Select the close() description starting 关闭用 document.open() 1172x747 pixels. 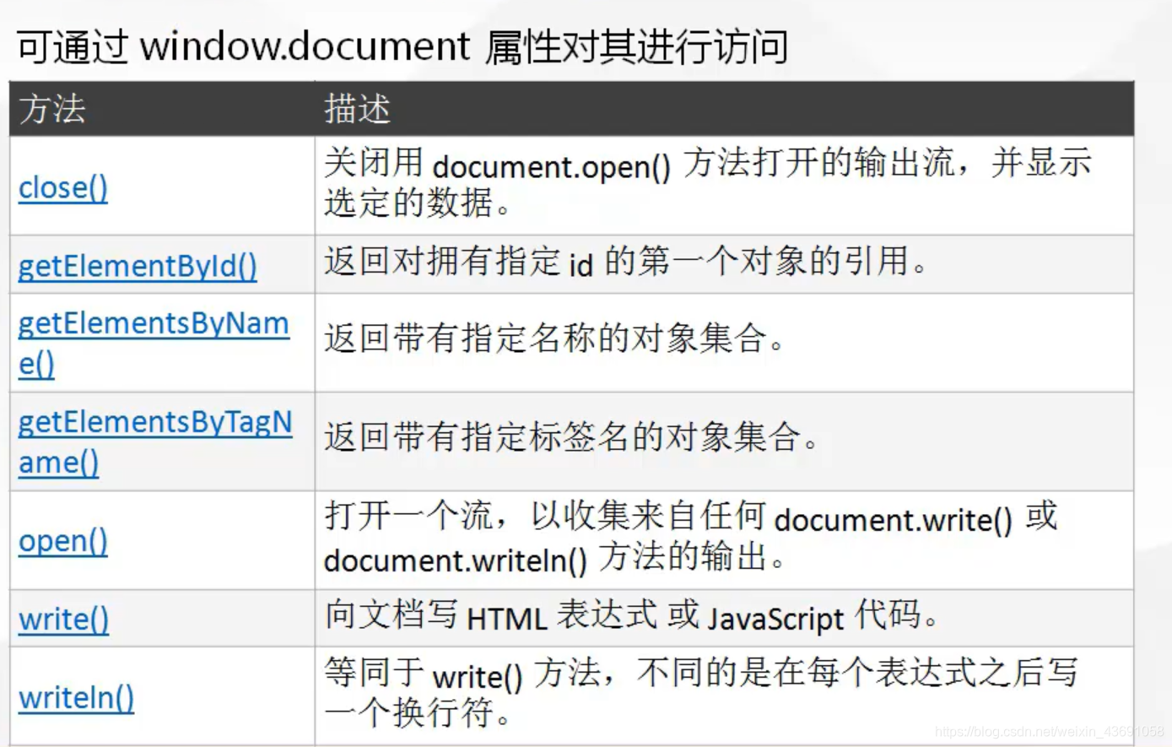tap(707, 182)
